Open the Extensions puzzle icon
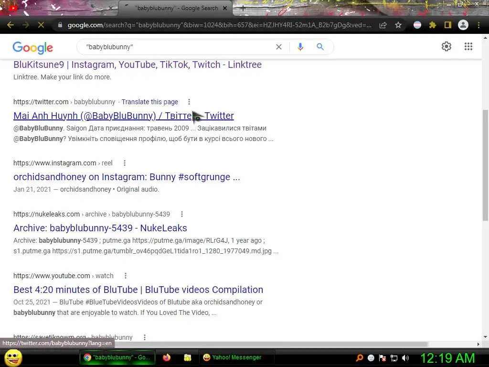Viewport: 489px width, 367px height. tap(432, 25)
